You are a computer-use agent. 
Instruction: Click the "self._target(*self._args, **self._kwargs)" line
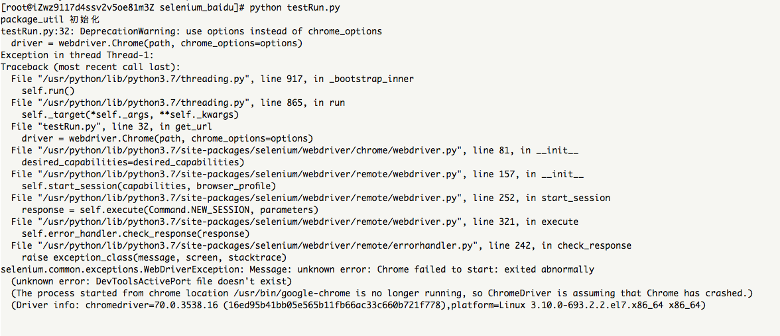[130, 115]
